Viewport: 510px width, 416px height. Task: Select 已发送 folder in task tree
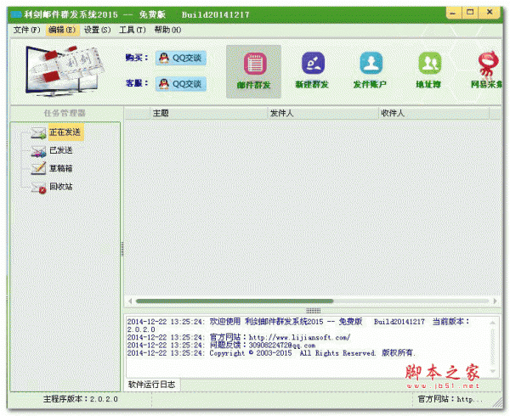(x=61, y=150)
